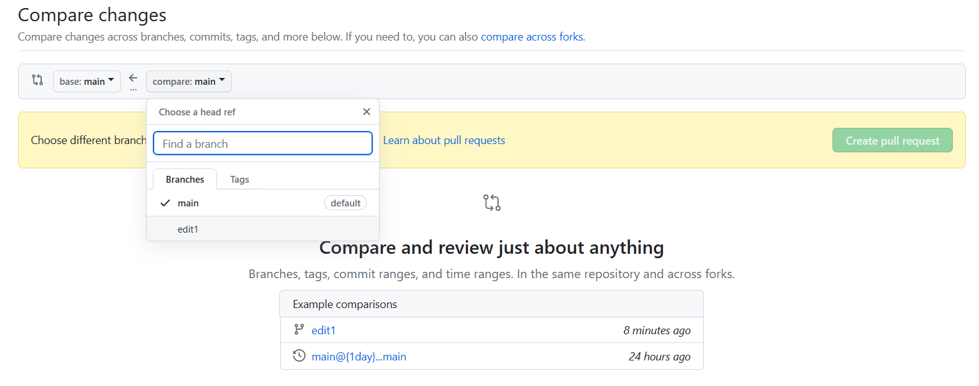979x386 pixels.
Task: Select the main branch in the list
Action: [x=188, y=203]
